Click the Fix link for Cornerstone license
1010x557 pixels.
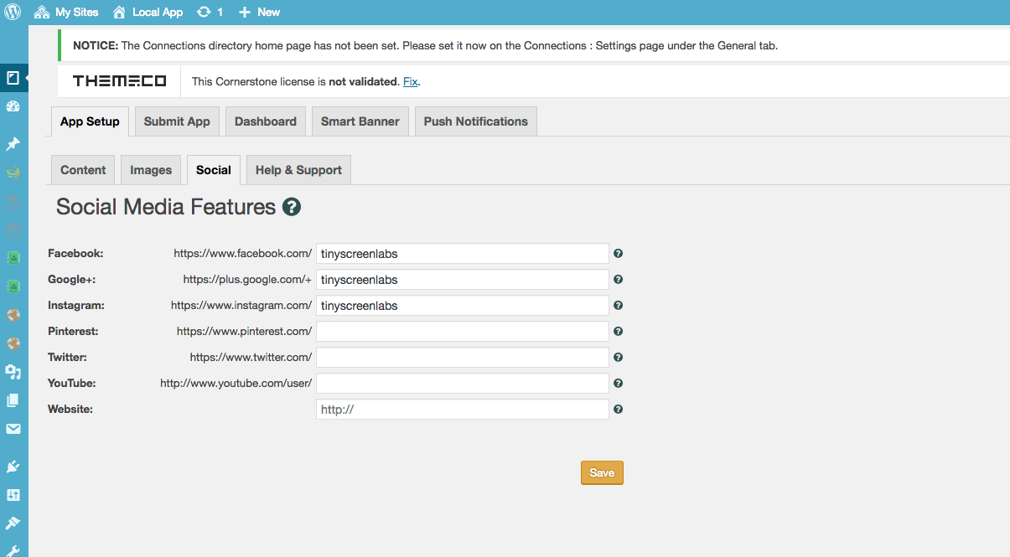click(x=410, y=81)
